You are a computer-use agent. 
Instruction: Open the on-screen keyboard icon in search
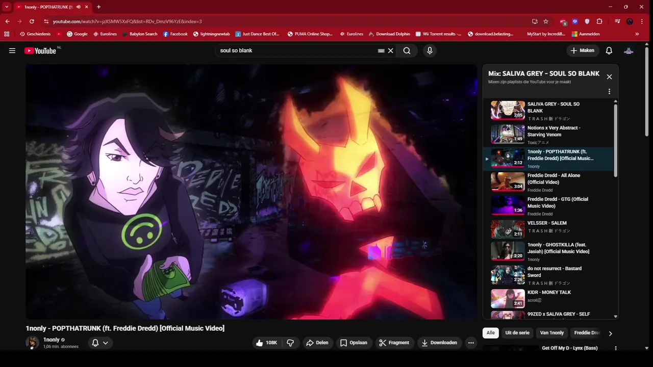coord(381,50)
